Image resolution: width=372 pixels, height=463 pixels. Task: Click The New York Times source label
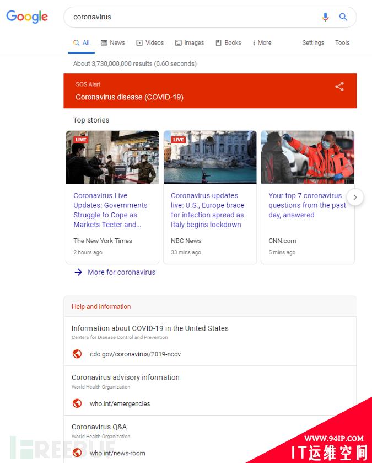(103, 241)
